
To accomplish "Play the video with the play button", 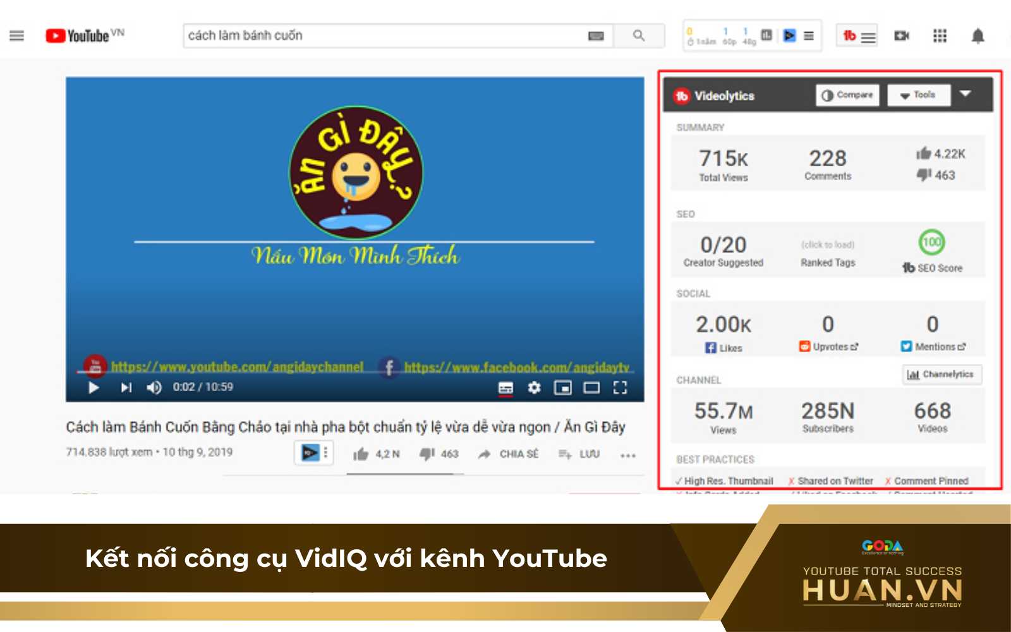I will [x=94, y=387].
